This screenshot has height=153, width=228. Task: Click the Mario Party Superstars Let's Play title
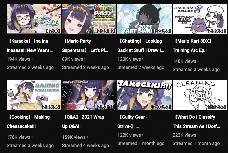[x=85, y=46]
